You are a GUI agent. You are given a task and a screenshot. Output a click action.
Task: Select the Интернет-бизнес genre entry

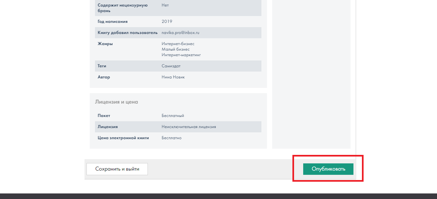click(x=178, y=44)
